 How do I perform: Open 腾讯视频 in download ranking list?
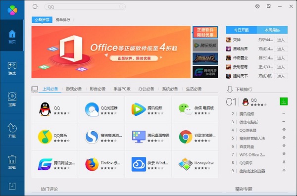pyautogui.click(x=247, y=114)
